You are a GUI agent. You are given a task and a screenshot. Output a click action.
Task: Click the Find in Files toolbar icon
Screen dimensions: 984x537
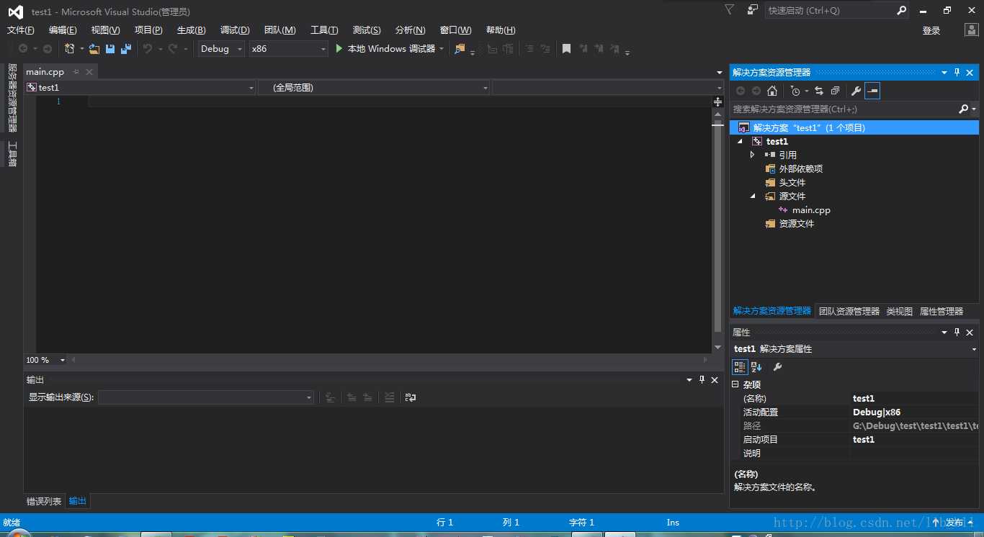point(460,49)
